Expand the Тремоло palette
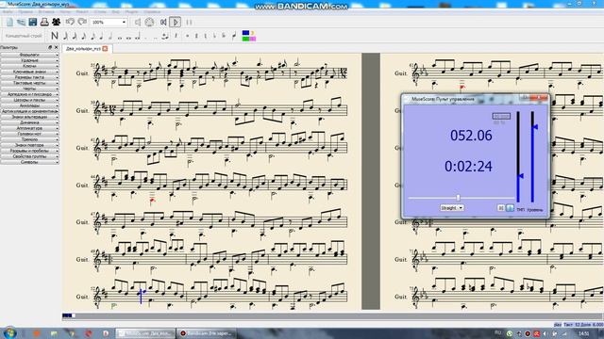The height and width of the screenshot is (339, 604). tap(29, 139)
